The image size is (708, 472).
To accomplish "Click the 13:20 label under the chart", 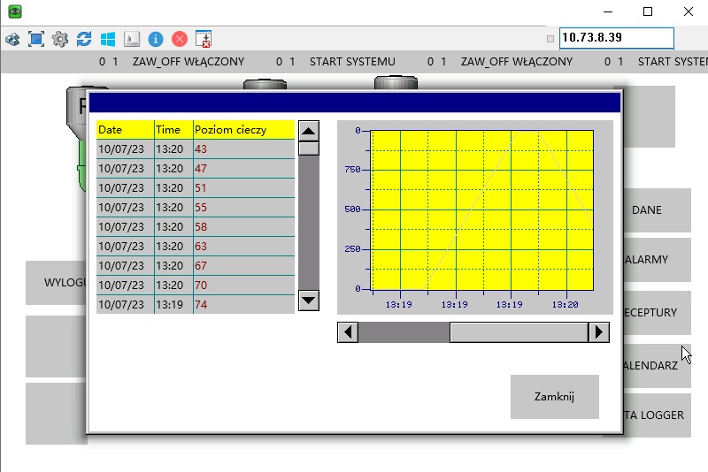I will [565, 305].
